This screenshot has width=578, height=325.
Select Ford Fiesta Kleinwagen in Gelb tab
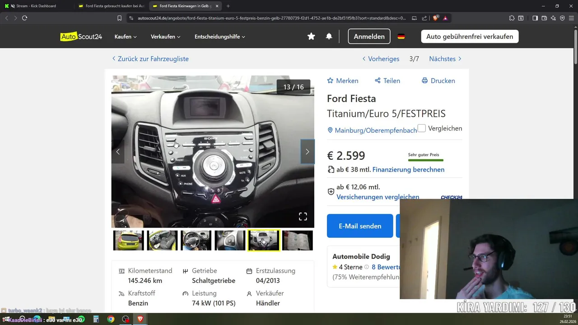pos(185,6)
